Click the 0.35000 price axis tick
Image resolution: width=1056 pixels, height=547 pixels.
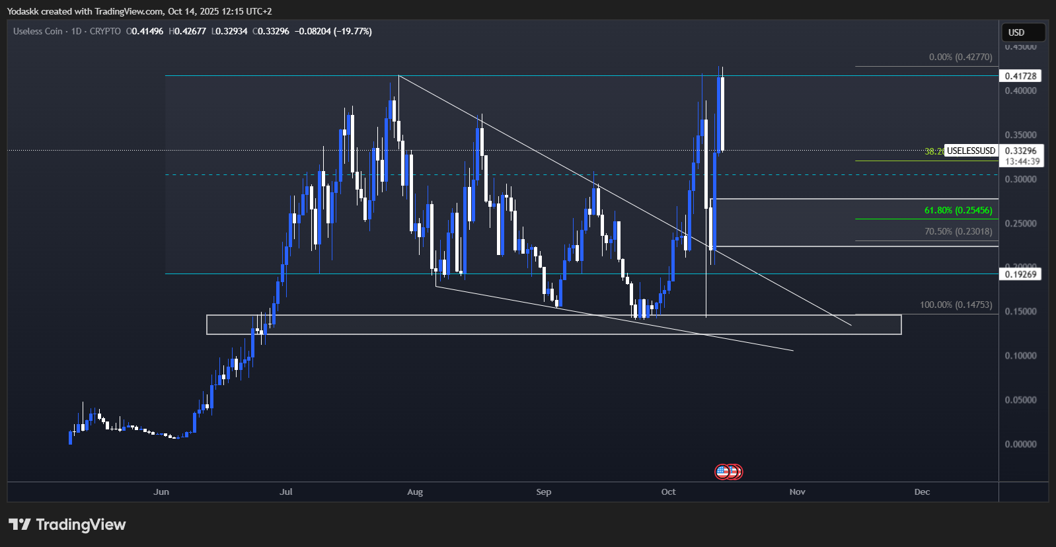[x=1021, y=135]
